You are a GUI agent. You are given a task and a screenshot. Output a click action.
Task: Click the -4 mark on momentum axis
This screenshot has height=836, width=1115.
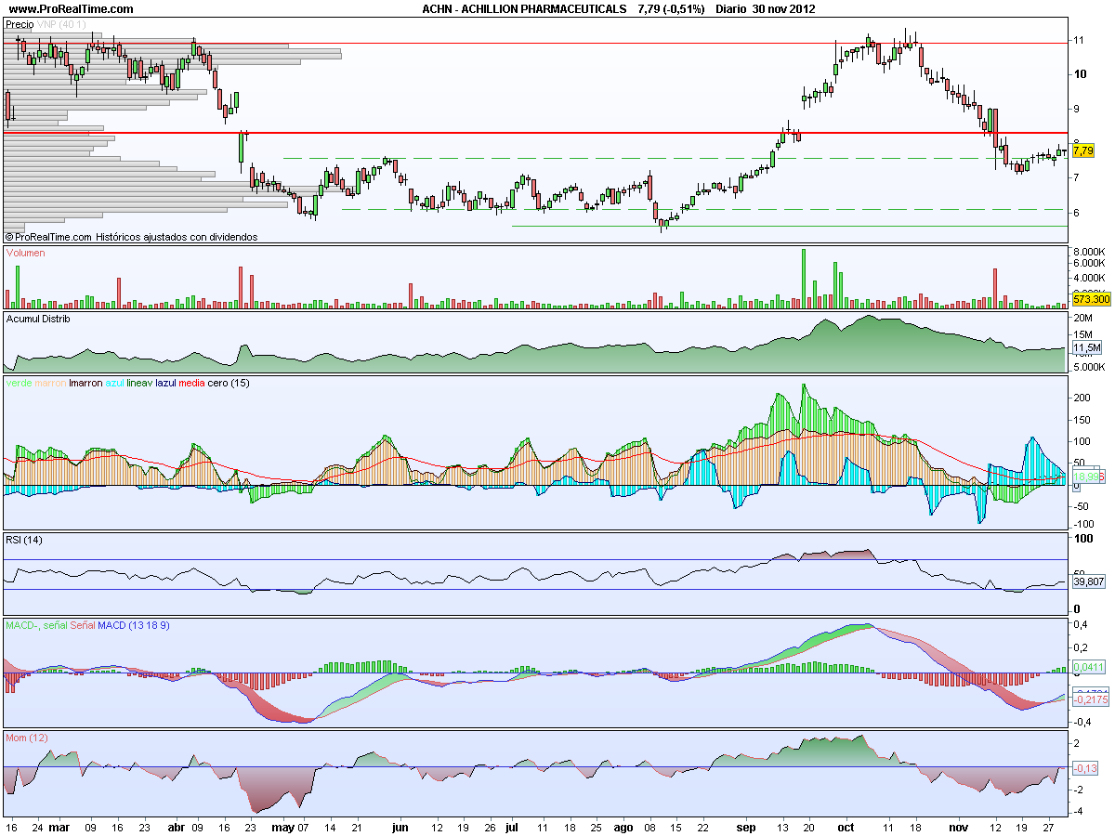(1079, 811)
